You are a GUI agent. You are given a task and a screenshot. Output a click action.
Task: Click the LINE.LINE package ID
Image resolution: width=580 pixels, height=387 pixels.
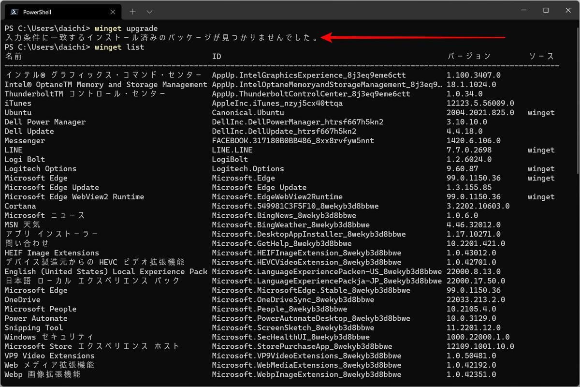point(232,150)
